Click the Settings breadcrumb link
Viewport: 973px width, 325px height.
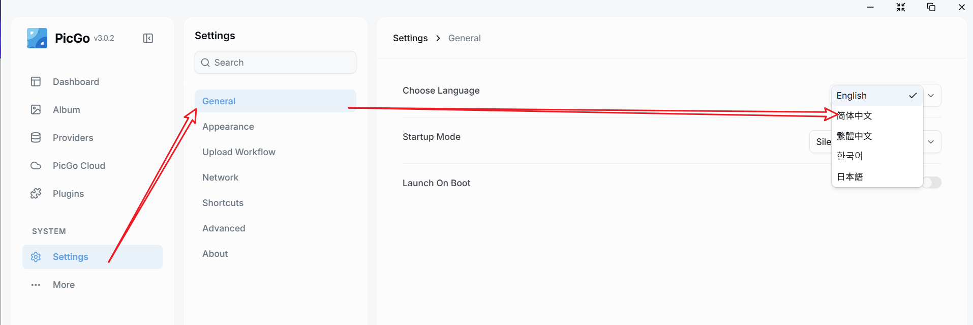(410, 38)
